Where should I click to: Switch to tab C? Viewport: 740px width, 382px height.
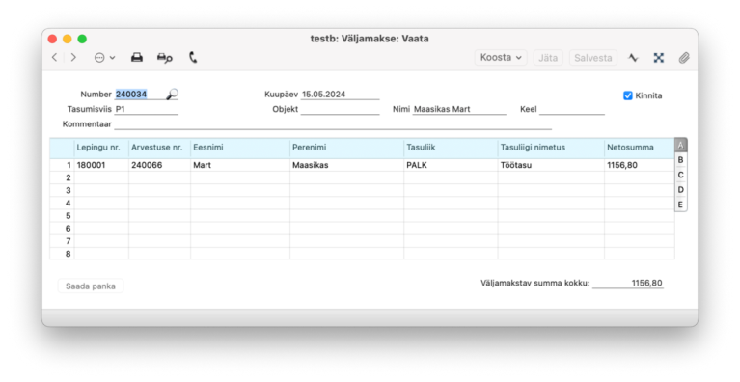(x=680, y=175)
